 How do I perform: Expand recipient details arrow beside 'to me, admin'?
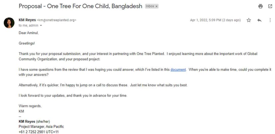coord(41,26)
